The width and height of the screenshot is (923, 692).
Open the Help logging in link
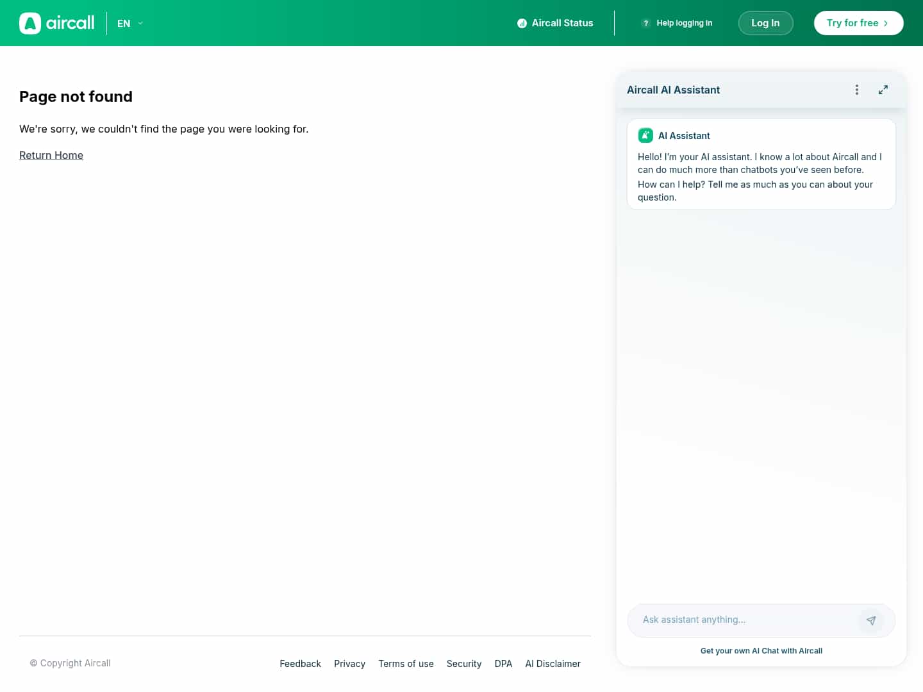(685, 23)
